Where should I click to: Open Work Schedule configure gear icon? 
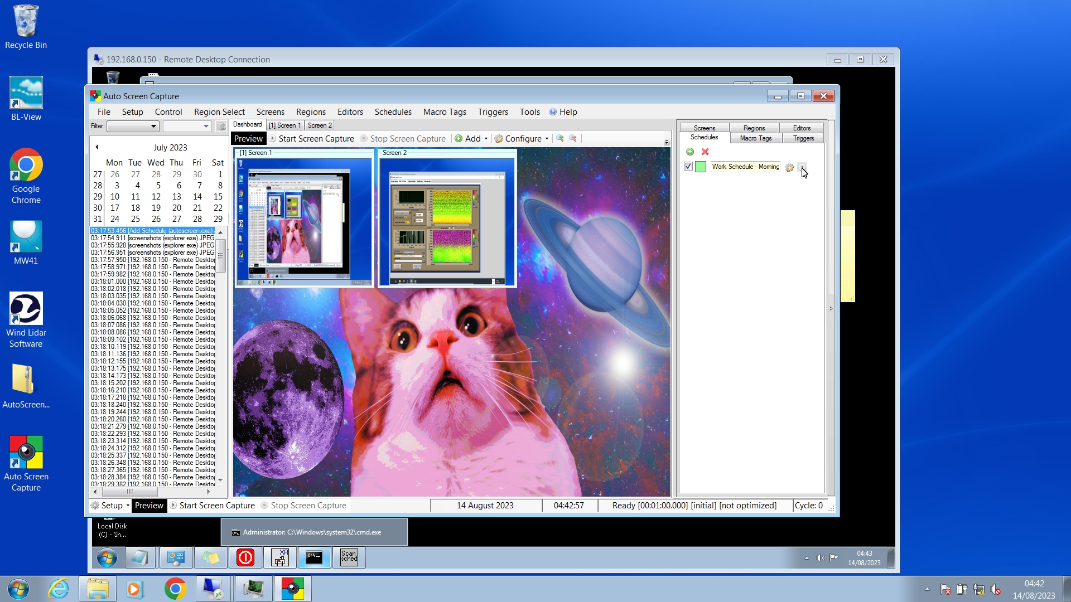[789, 167]
